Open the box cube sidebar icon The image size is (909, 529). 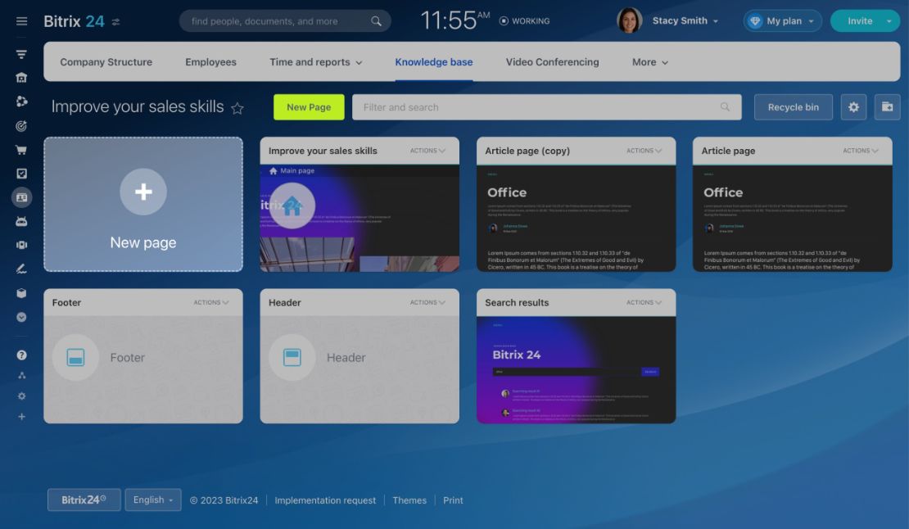[x=21, y=293]
